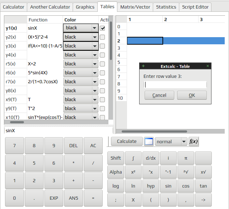Switch to the Statistics tab
The height and width of the screenshot is (209, 229).
(x=166, y=7)
